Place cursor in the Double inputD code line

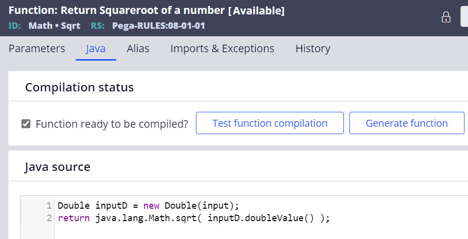[x=149, y=205]
